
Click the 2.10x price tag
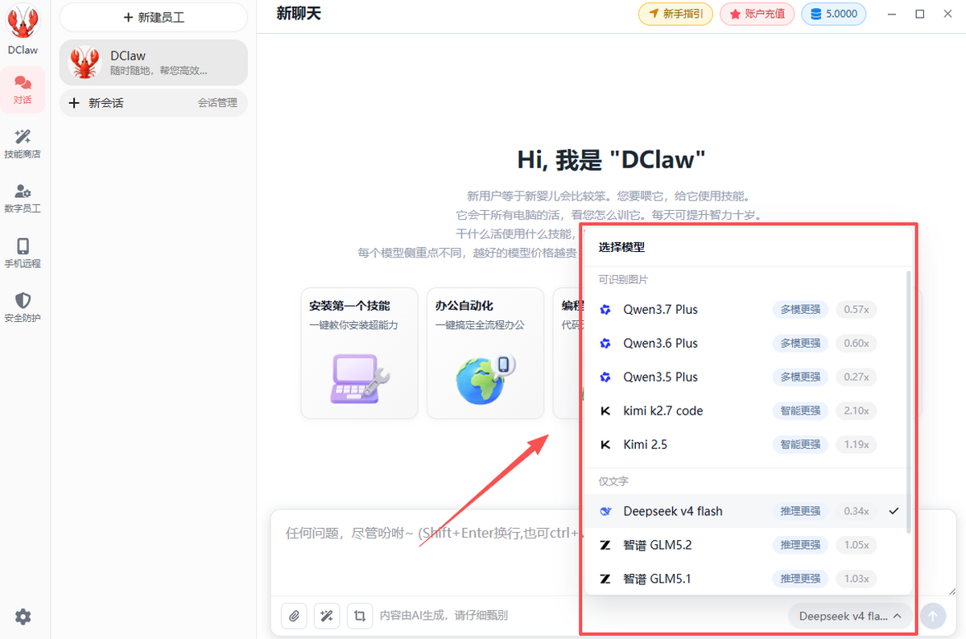click(x=856, y=410)
